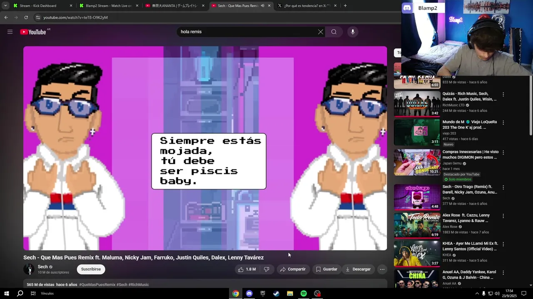Open Mundo de M video thumbnail

(x=417, y=132)
